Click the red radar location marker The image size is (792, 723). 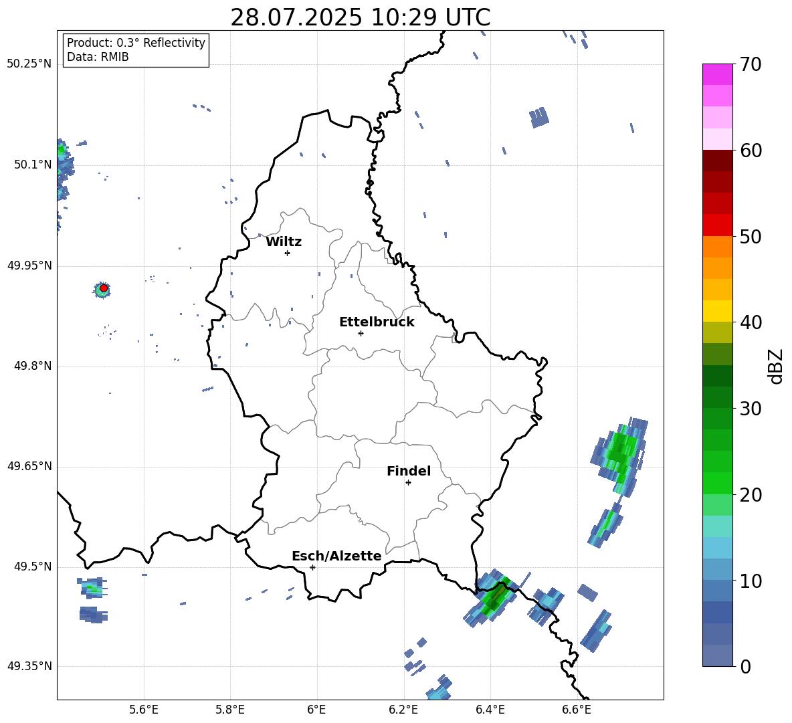pos(104,288)
